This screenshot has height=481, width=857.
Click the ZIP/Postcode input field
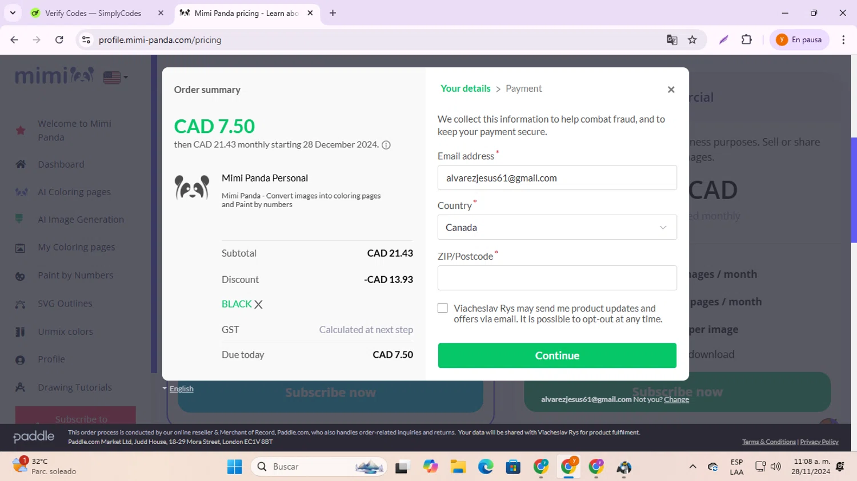pyautogui.click(x=557, y=278)
